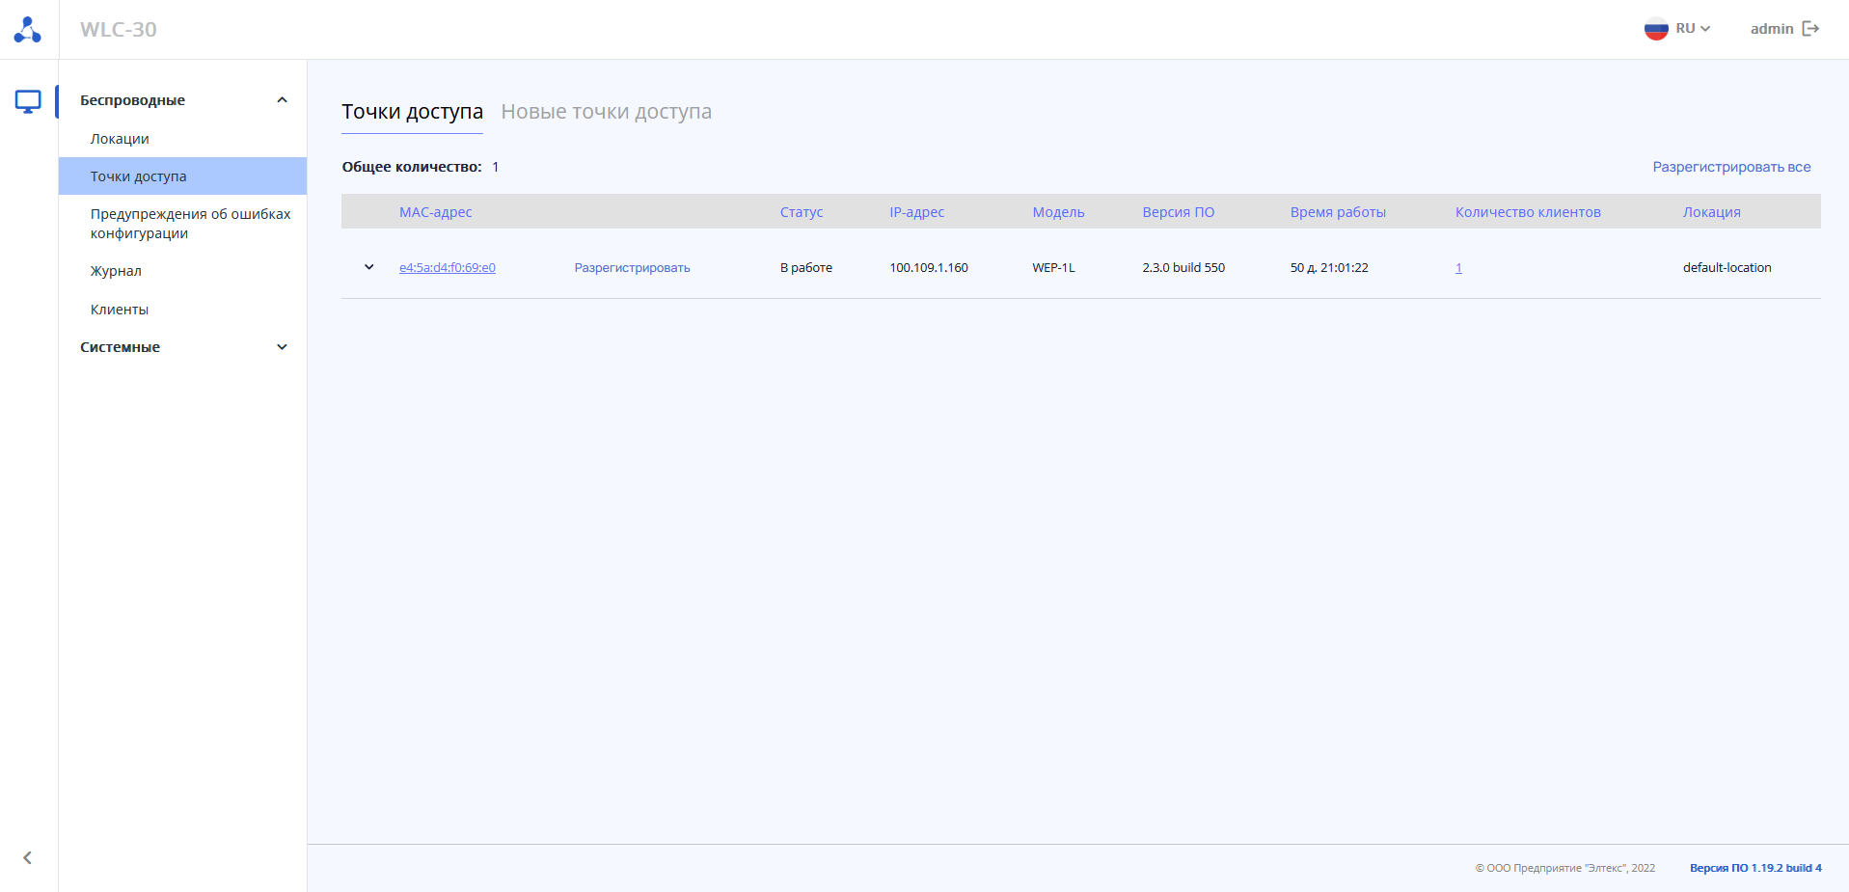The width and height of the screenshot is (1849, 892).
Task: Expand the Системные menu section
Action: click(x=282, y=347)
